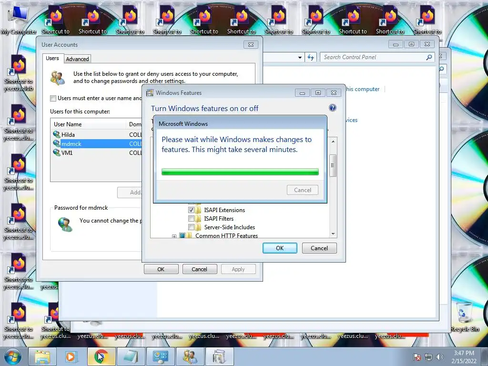The width and height of the screenshot is (488, 366).
Task: Click the Windows Features help icon
Action: (x=332, y=108)
